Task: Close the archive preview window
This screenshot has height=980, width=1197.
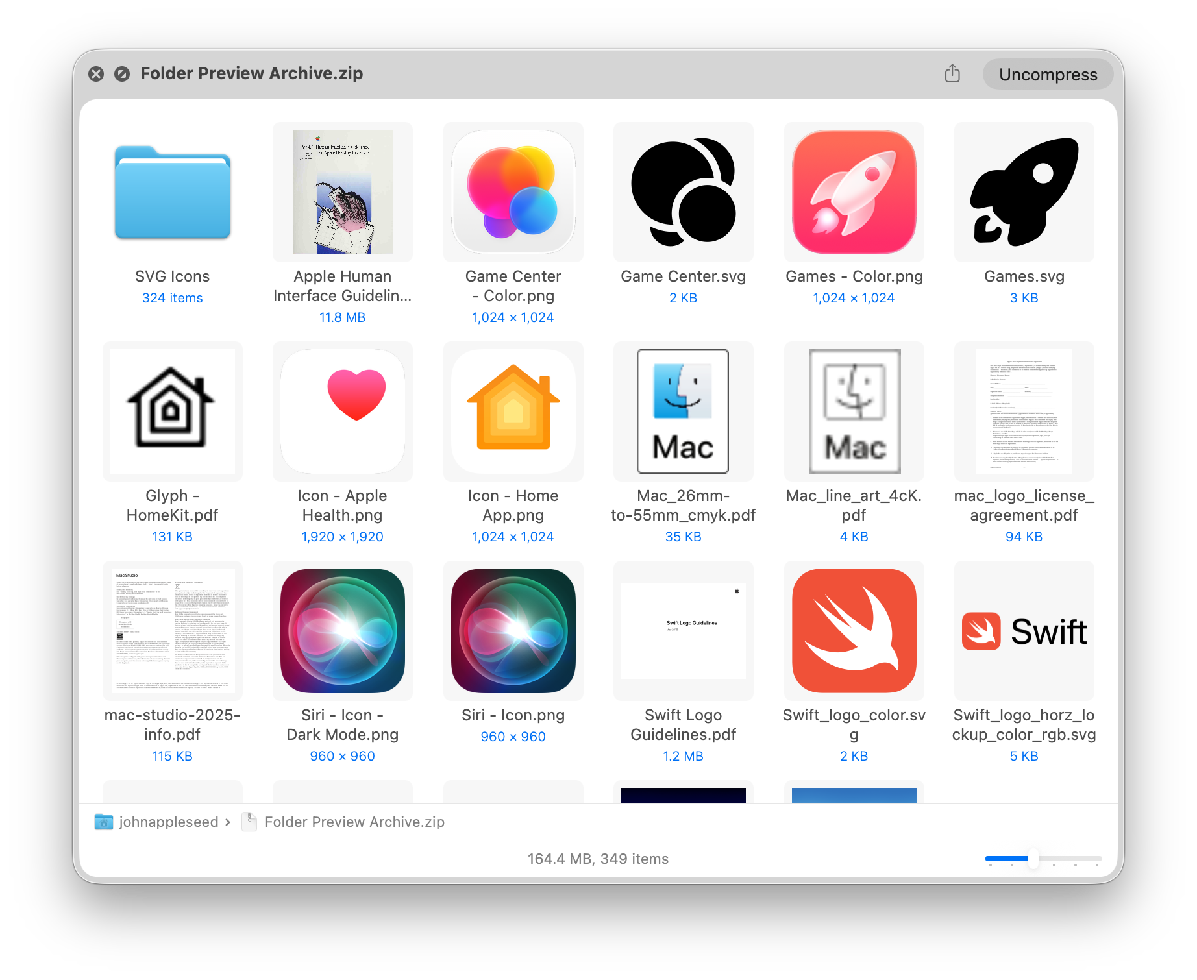Action: coord(96,74)
